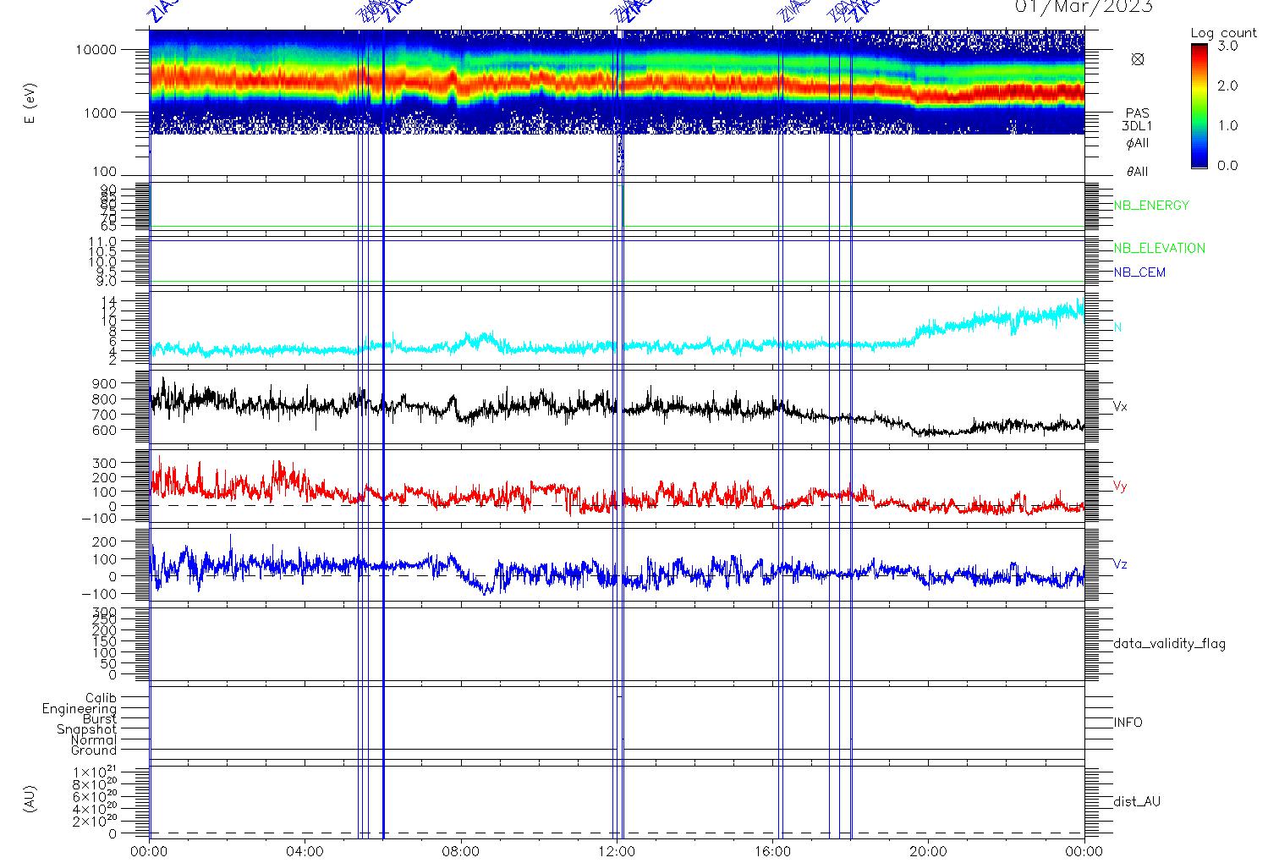Click the 00:00 label ending the time axis

click(1084, 851)
